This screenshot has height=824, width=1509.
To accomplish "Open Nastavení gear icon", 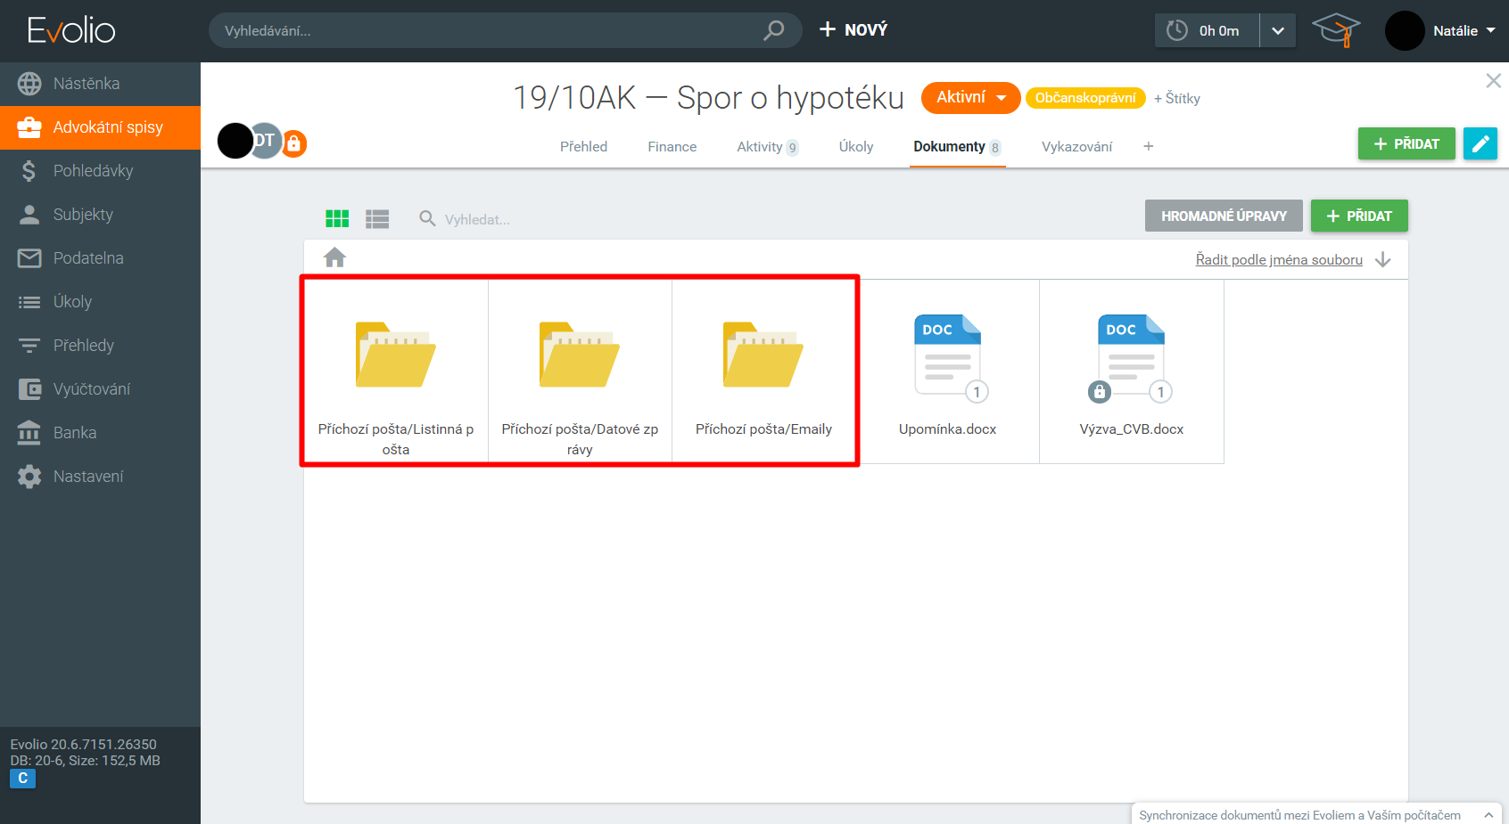I will pos(29,477).
